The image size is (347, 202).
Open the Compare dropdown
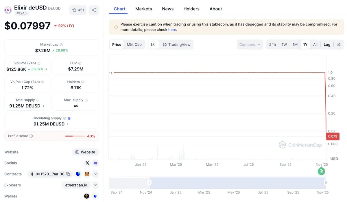point(250,45)
